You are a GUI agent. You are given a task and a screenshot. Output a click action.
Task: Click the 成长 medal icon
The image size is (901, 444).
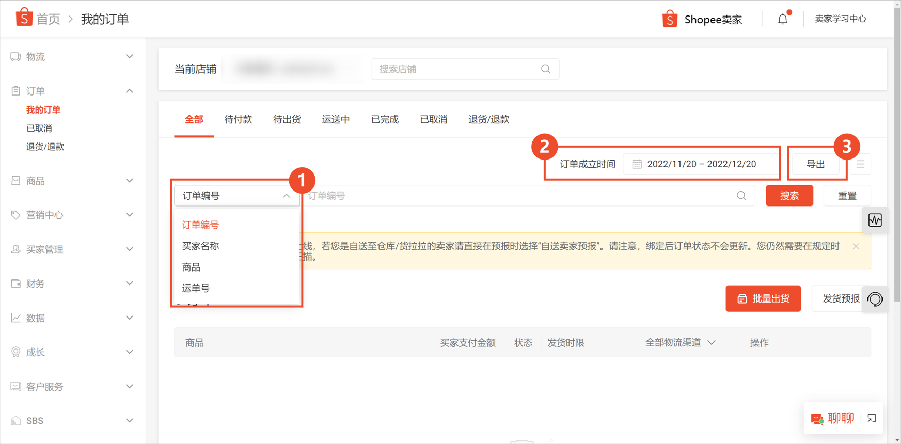point(16,352)
